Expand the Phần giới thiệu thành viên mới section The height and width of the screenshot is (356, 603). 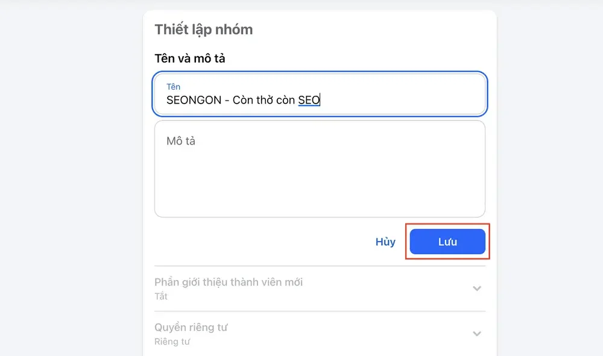point(320,288)
